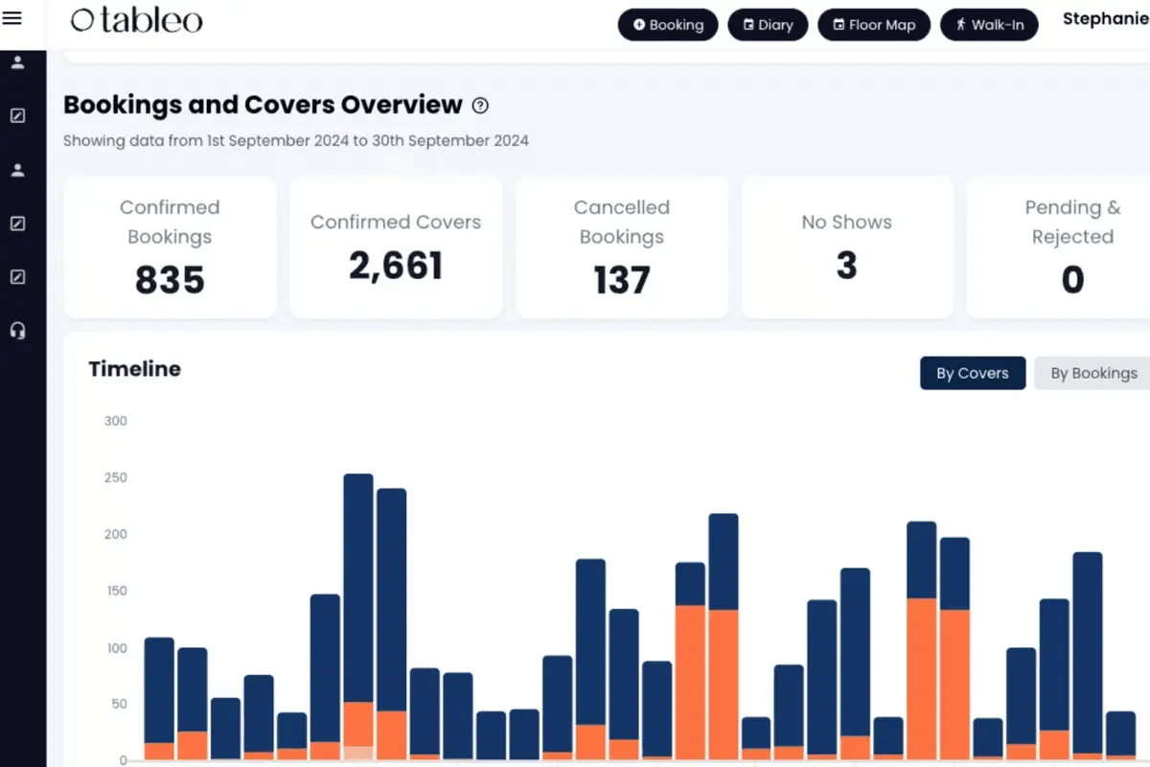Select the Confirmed Covers 2,661 card
Viewport: 1150px width, 767px height.
[x=396, y=247]
